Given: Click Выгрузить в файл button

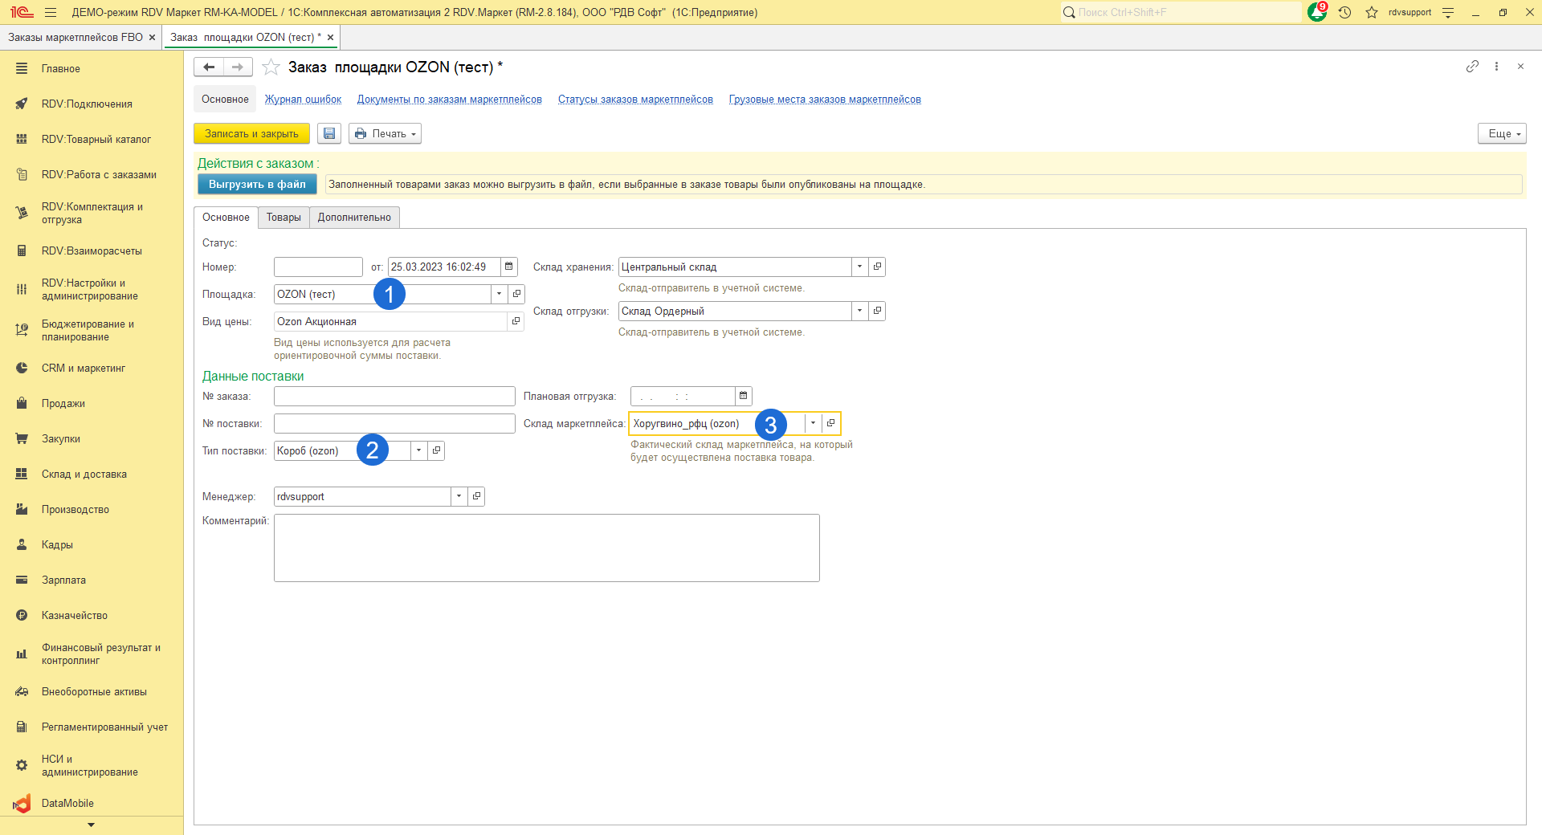Looking at the screenshot, I should point(257,185).
